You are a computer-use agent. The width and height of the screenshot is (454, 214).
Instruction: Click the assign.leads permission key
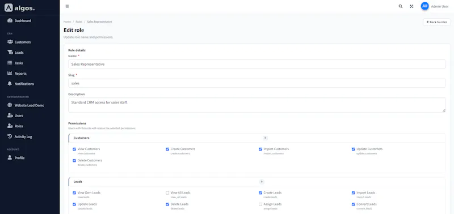point(271,208)
